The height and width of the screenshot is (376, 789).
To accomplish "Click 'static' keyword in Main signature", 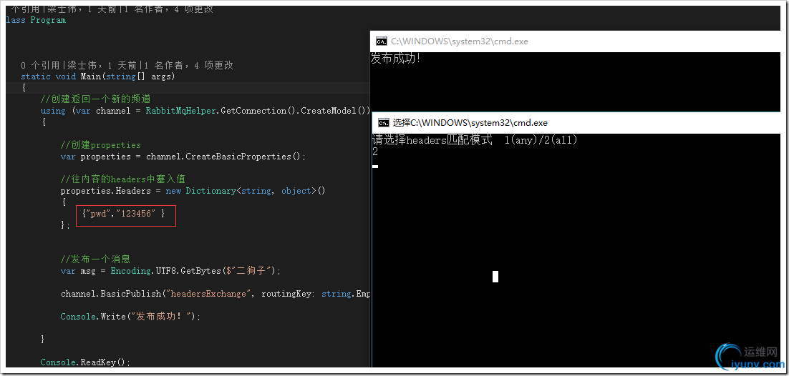I will click(36, 76).
